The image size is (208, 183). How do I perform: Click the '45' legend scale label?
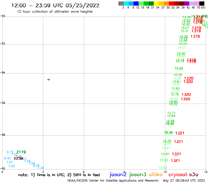click(x=193, y=7)
